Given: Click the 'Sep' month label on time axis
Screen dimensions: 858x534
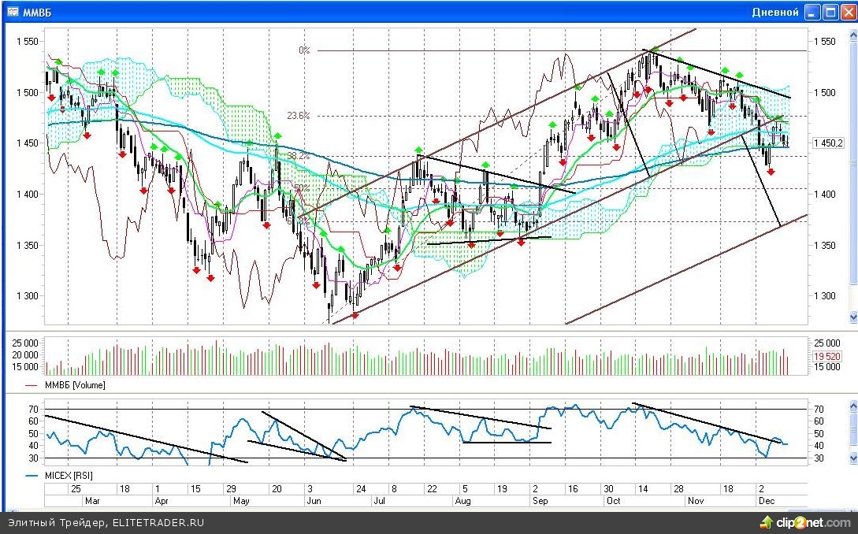Looking at the screenshot, I should 540,501.
